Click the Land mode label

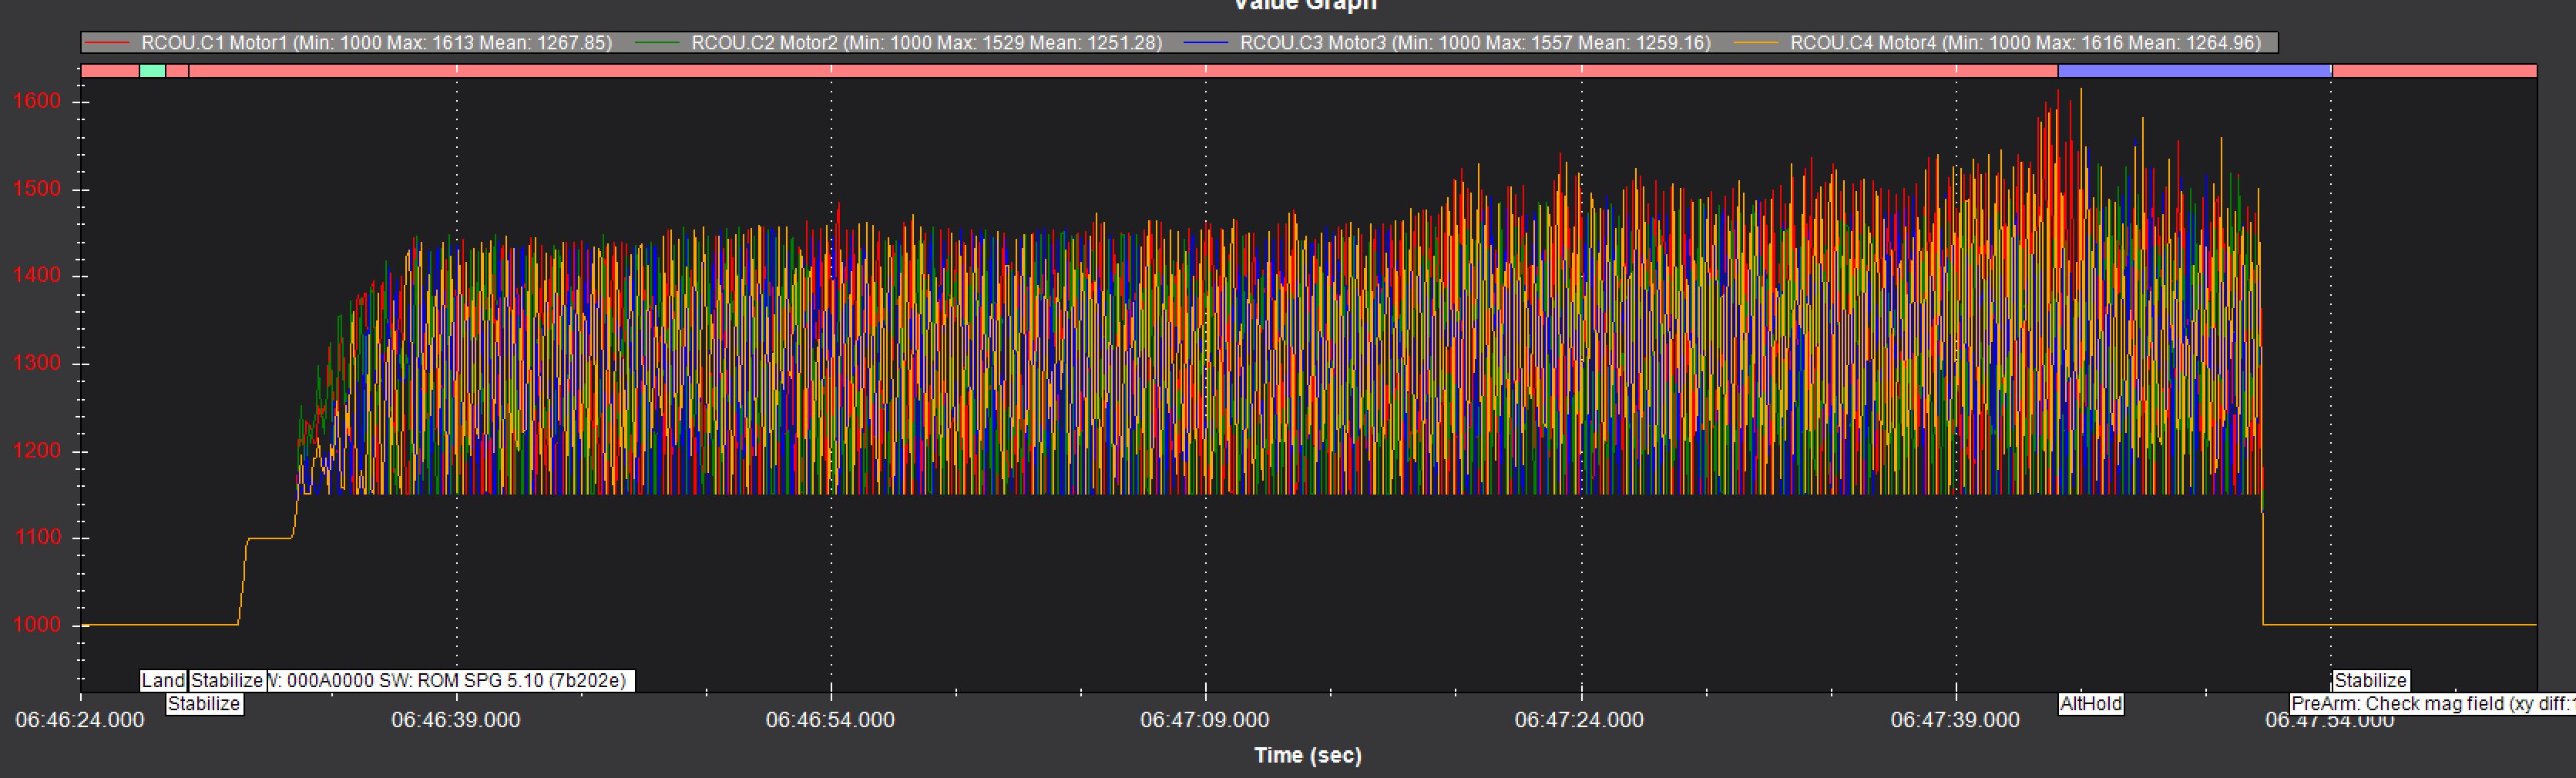coord(163,681)
